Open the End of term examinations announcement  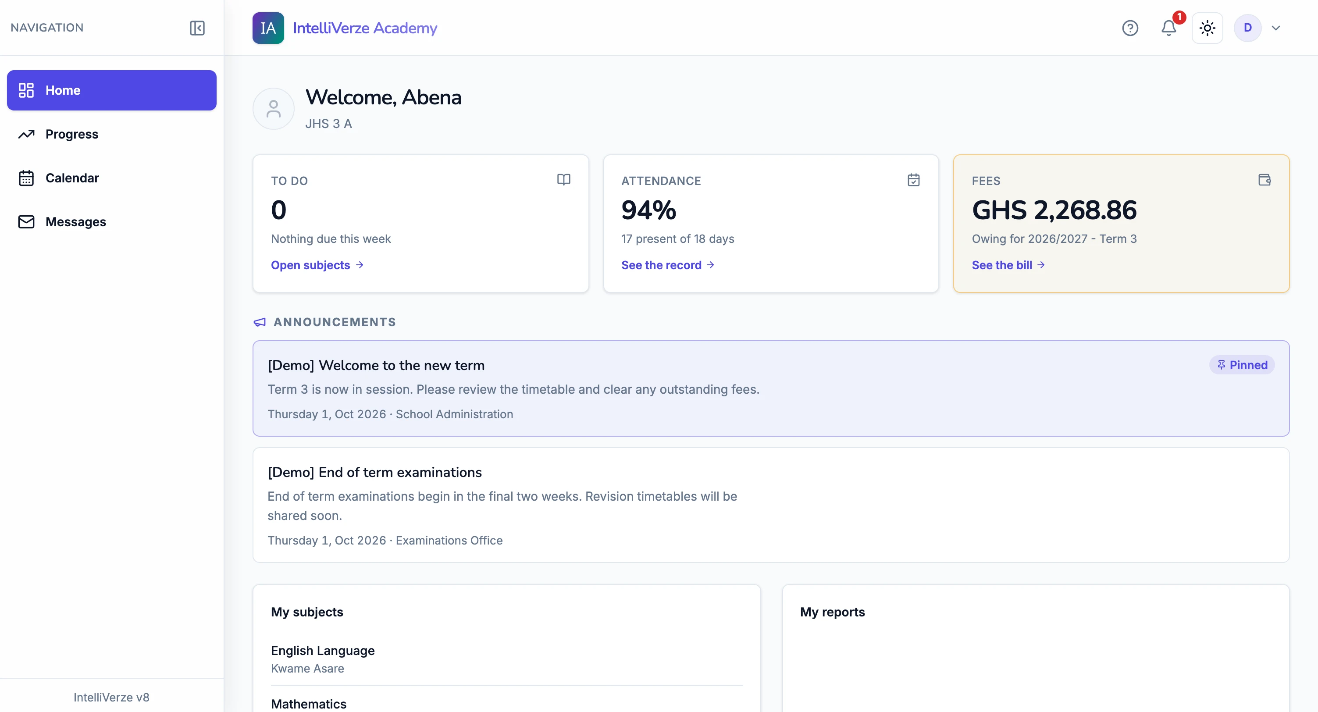(x=770, y=505)
